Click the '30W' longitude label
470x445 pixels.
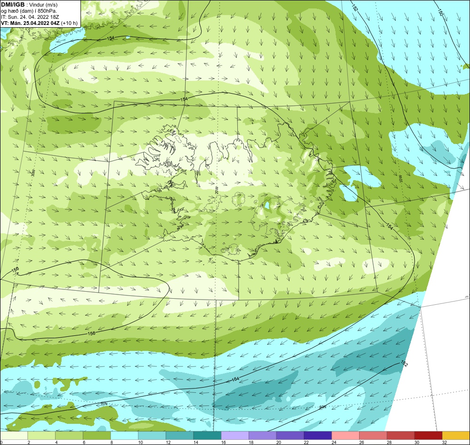coord(33,173)
